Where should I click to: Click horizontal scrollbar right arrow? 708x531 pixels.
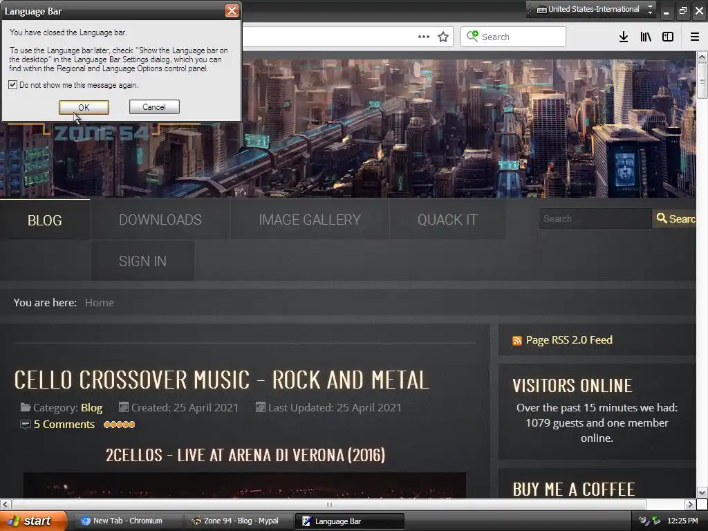[689, 504]
